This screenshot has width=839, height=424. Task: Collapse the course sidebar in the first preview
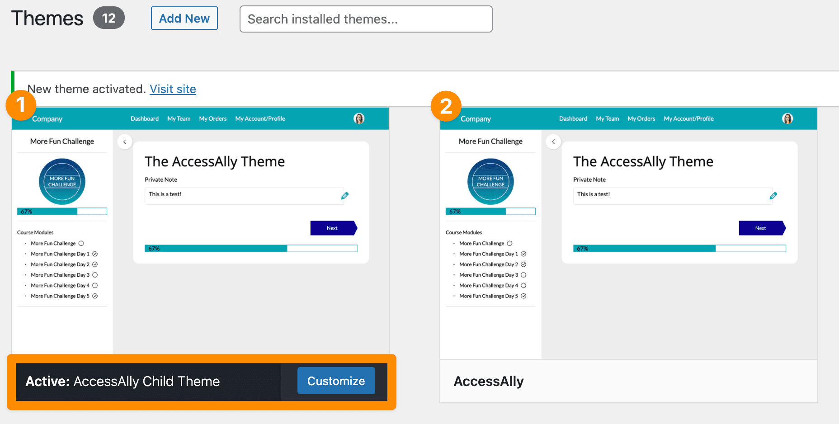(125, 141)
